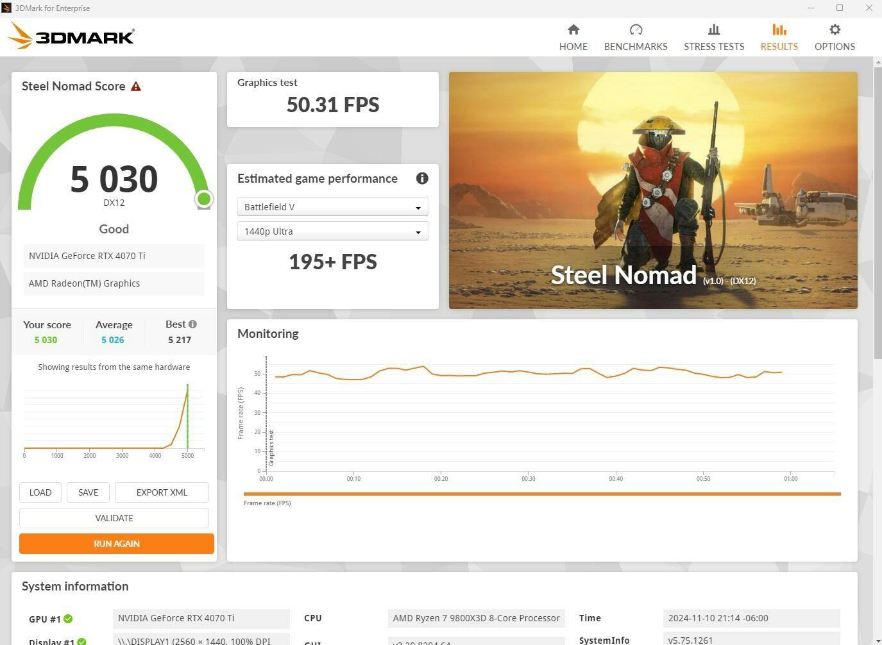Click the Showing results from same hardware text
The image size is (882, 645).
pyautogui.click(x=114, y=367)
